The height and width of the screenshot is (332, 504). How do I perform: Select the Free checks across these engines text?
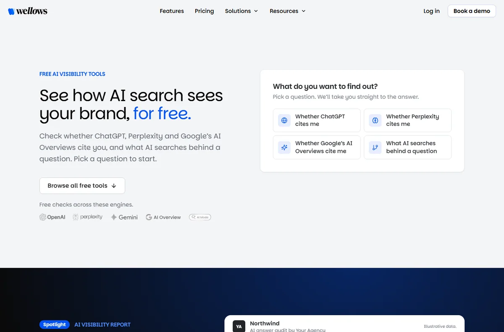pos(86,205)
